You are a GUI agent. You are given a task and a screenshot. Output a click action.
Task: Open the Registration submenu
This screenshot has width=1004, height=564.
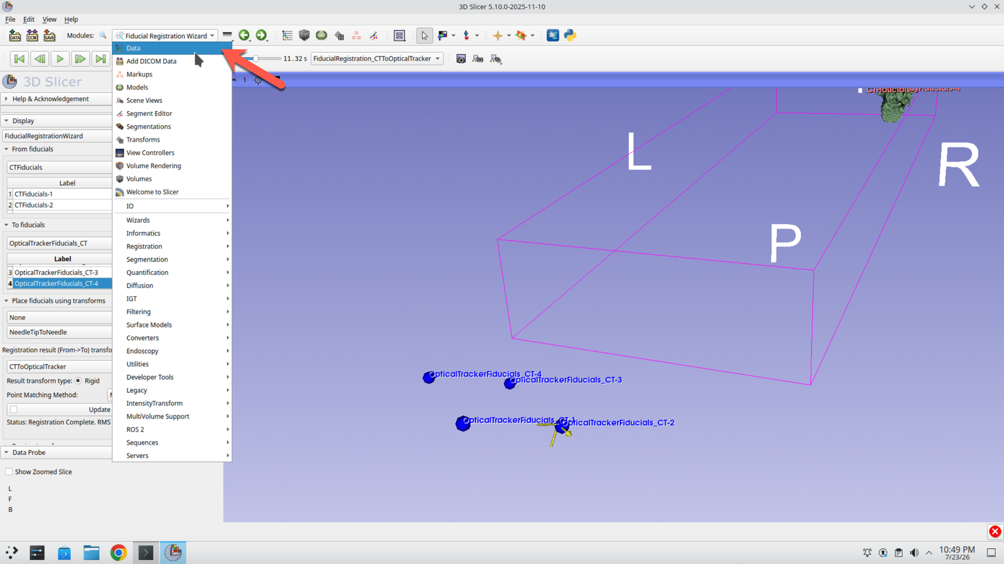click(x=172, y=247)
